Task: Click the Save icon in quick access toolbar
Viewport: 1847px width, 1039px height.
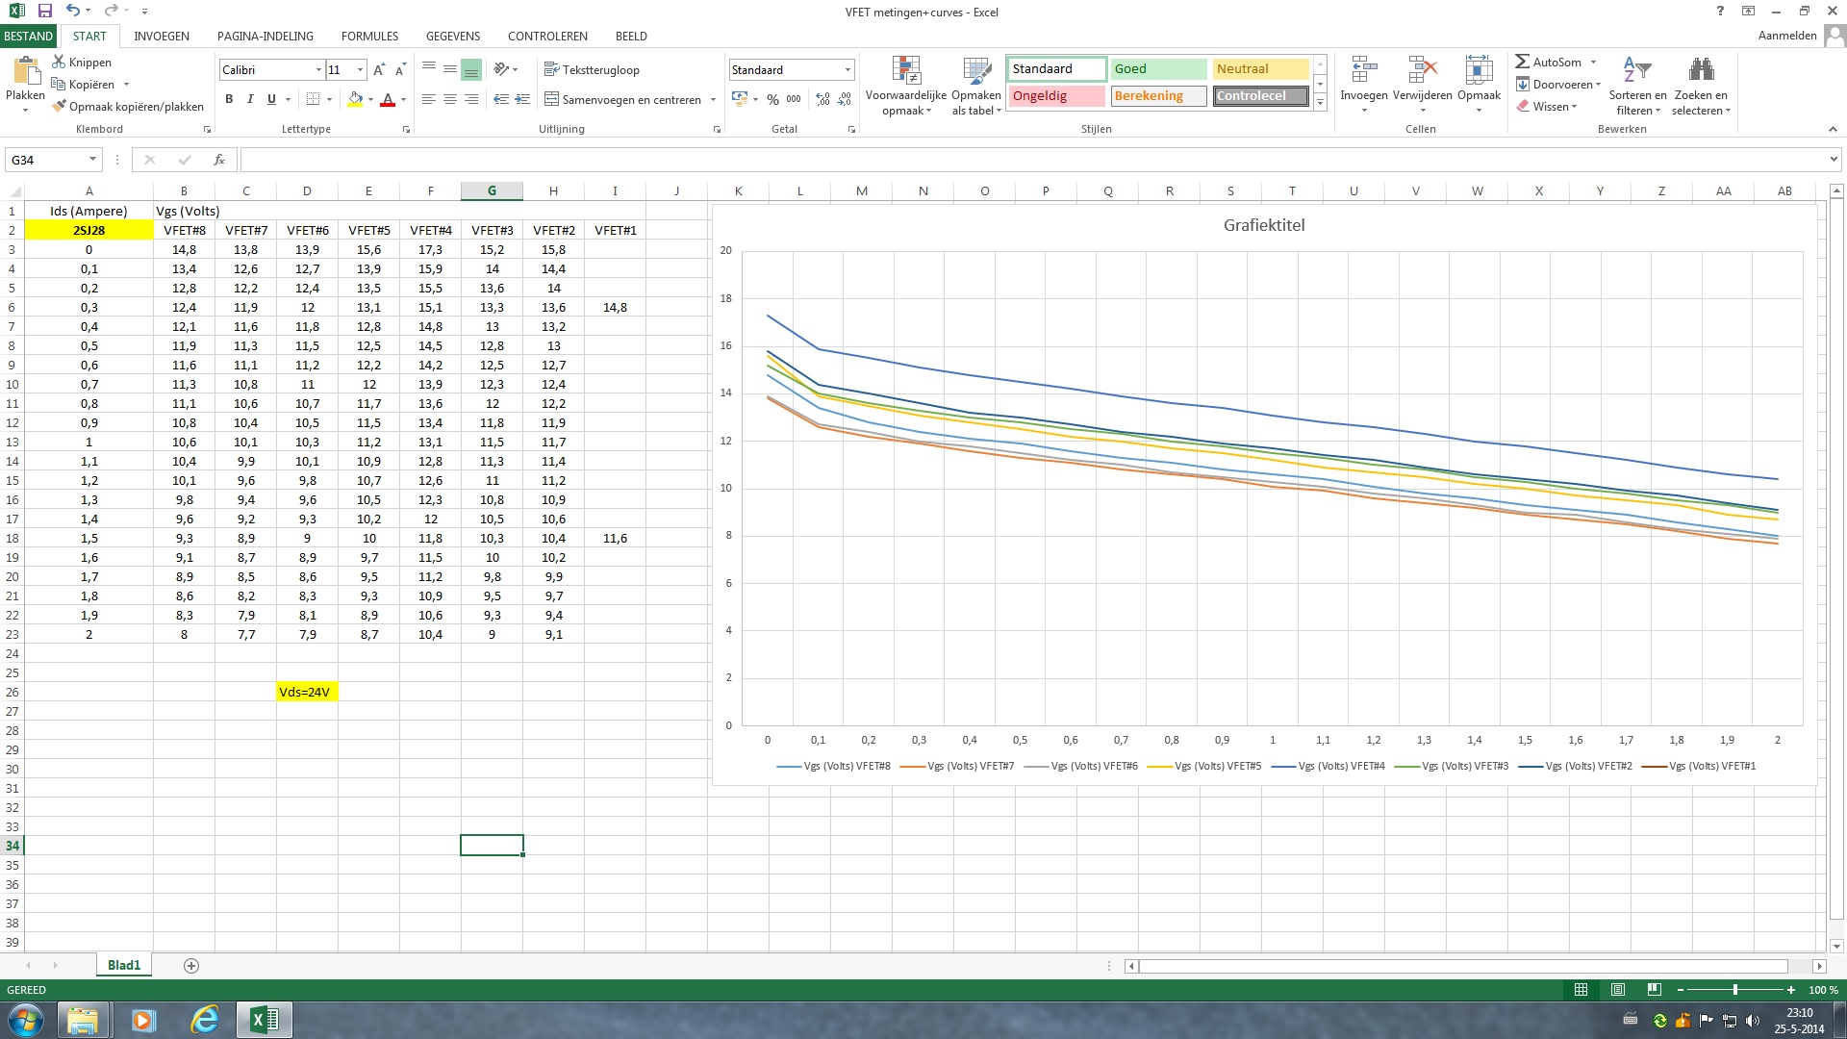Action: point(44,11)
